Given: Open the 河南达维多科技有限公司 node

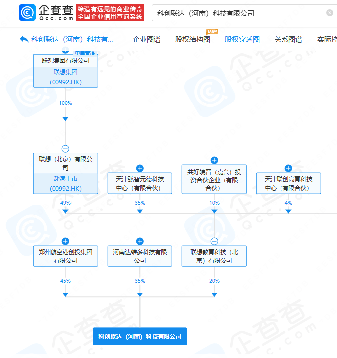Looking at the screenshot, I should [140, 256].
